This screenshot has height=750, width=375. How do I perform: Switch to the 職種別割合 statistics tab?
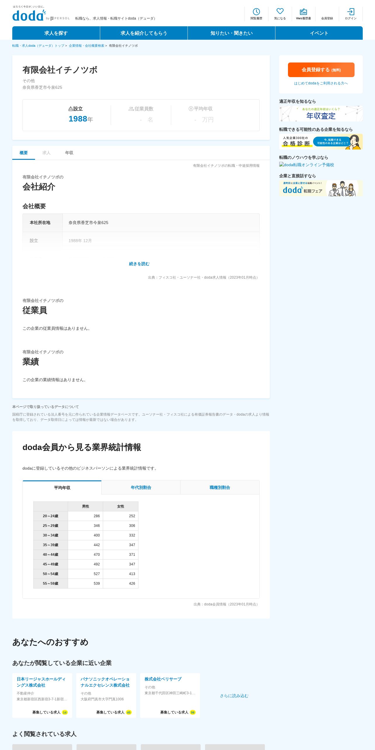220,487
